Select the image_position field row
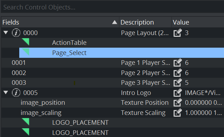 pos(113,103)
